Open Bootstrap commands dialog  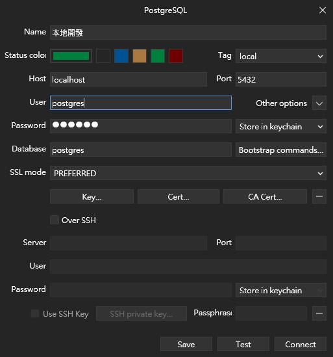[281, 150]
